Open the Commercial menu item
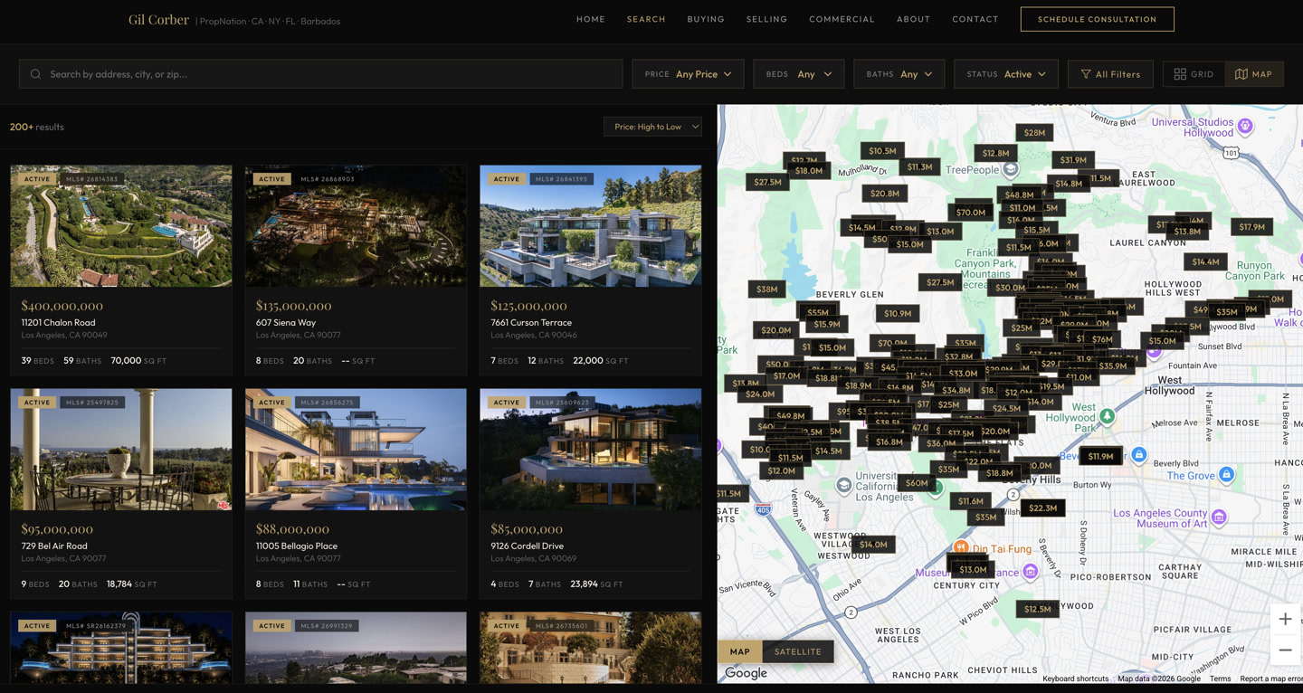Image resolution: width=1303 pixels, height=693 pixels. (842, 19)
